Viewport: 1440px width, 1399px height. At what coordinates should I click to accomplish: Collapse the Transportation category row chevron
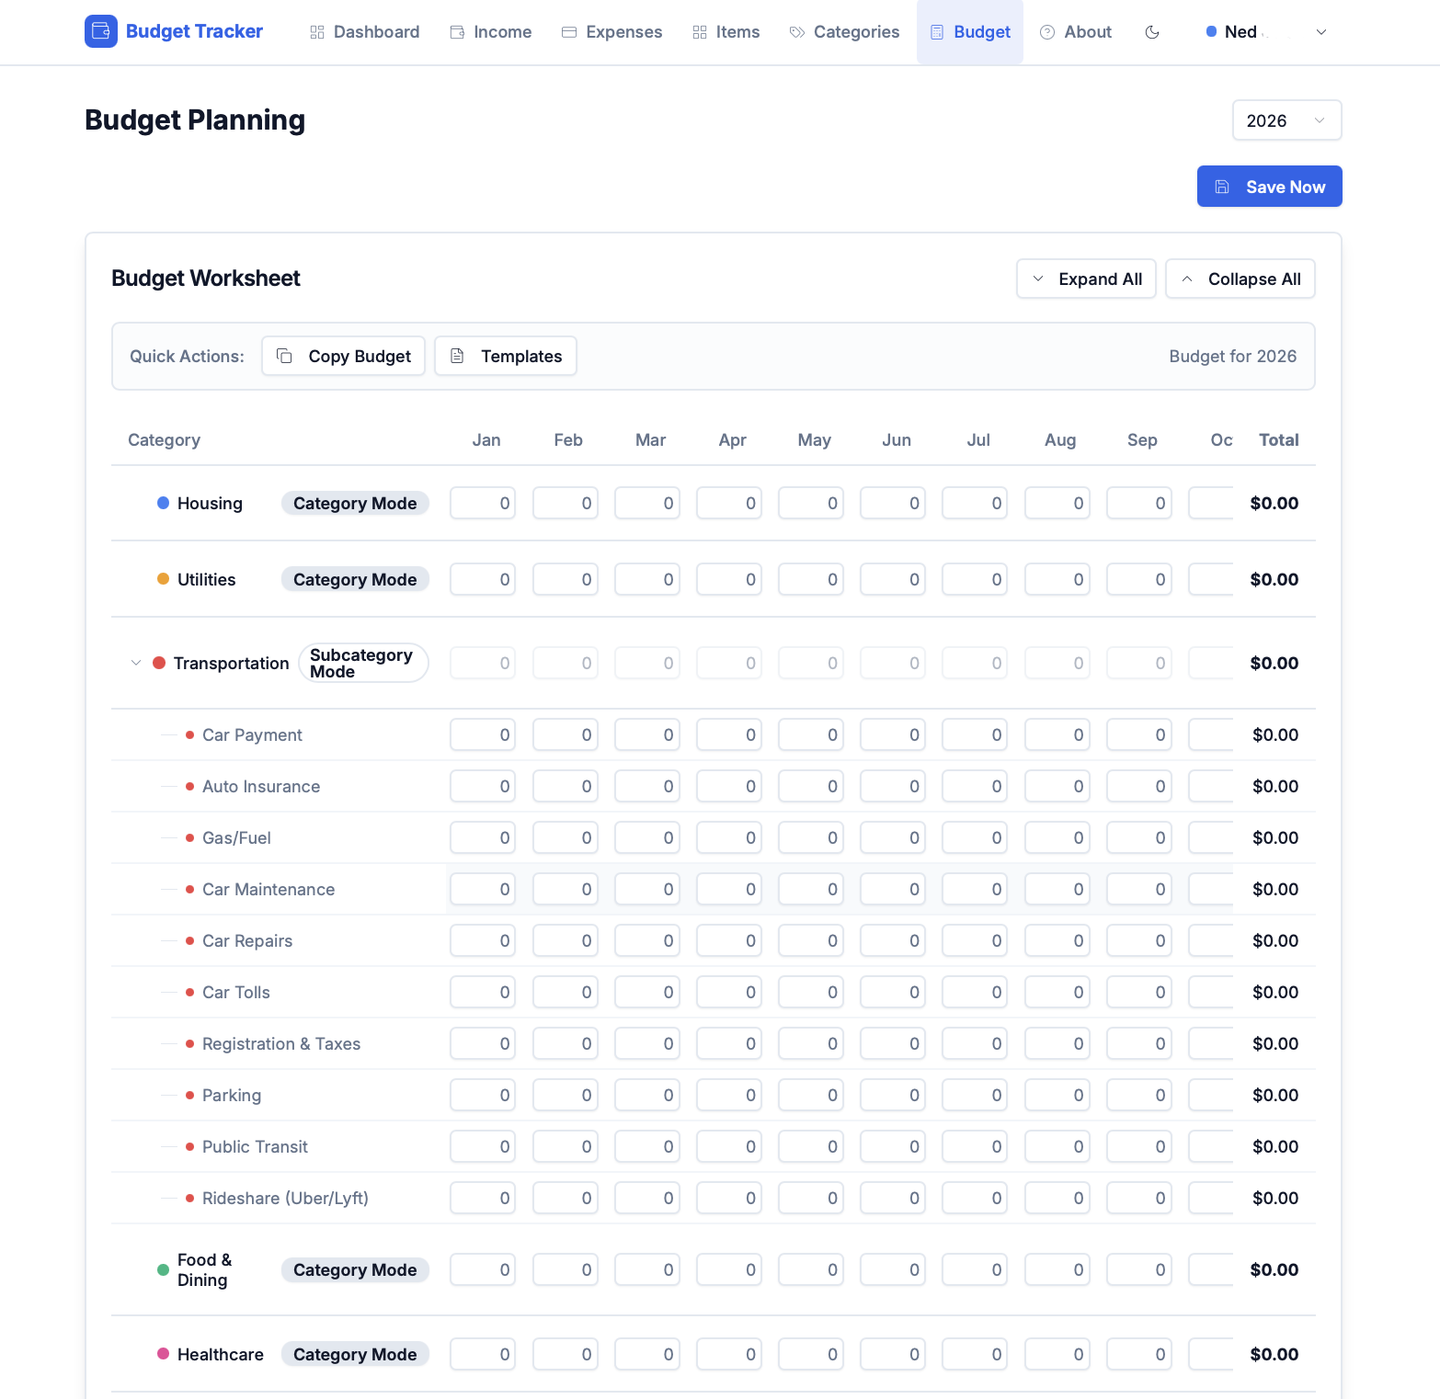point(136,663)
